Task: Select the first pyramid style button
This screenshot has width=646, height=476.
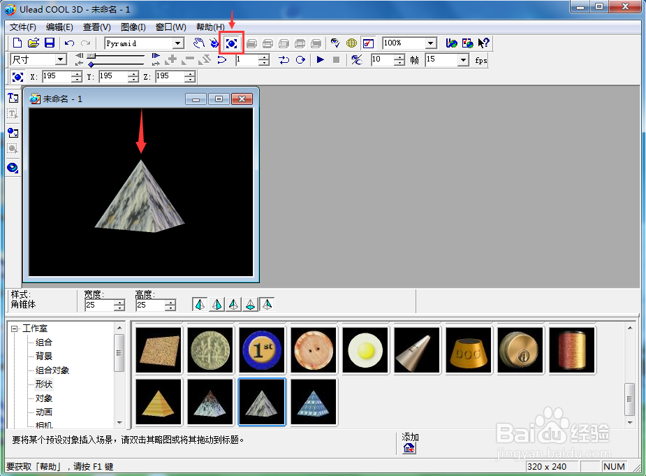Action: pos(200,305)
